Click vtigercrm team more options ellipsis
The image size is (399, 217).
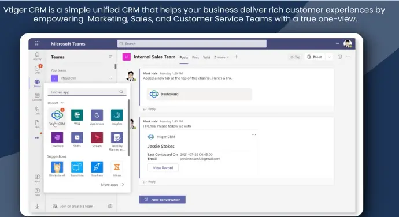click(110, 78)
